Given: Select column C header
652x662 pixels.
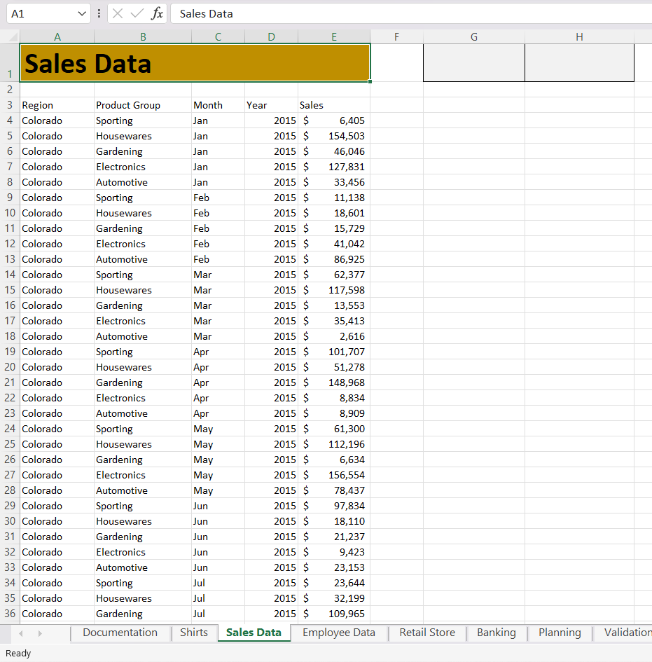Looking at the screenshot, I should pos(219,36).
